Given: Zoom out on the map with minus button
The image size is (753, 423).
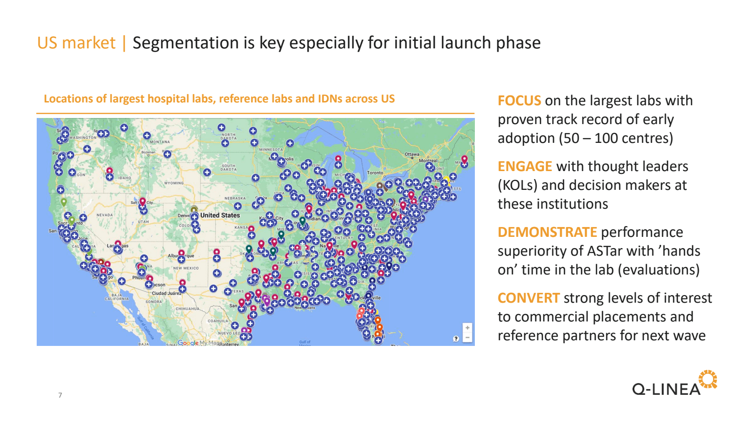Looking at the screenshot, I should [x=467, y=338].
